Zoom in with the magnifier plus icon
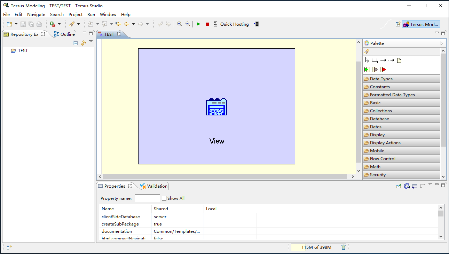 [180, 24]
